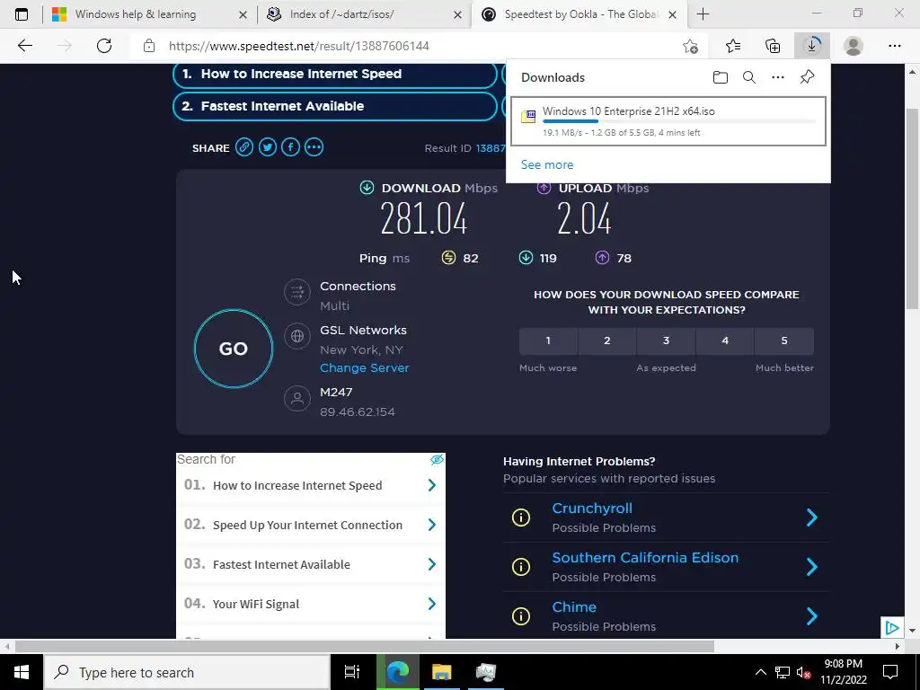Search downloads using the magnifier icon
Screen dimensions: 920x690
coord(748,77)
